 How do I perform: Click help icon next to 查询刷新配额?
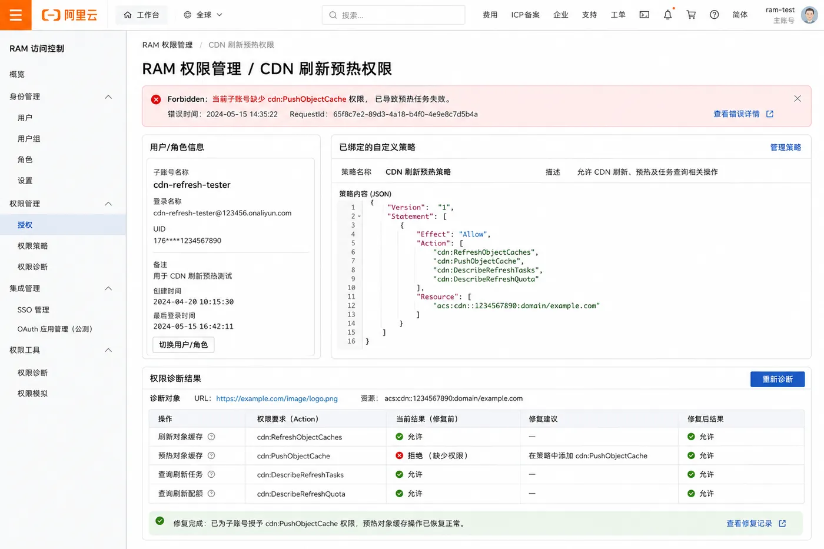point(211,494)
